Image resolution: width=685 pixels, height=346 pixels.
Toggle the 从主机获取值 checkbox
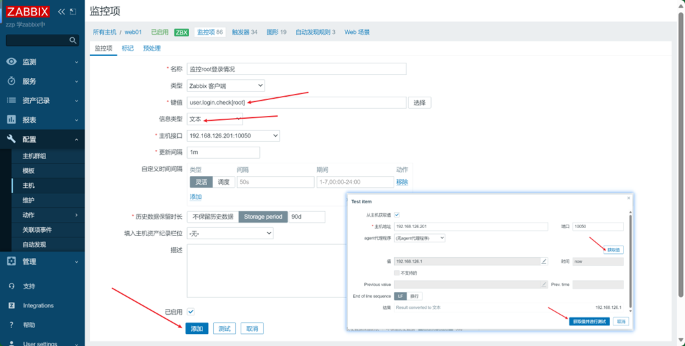pos(397,215)
